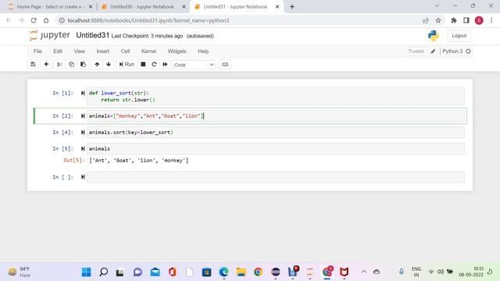The width and height of the screenshot is (500, 281).
Task: Open the cell type Code dropdown
Action: click(194, 65)
